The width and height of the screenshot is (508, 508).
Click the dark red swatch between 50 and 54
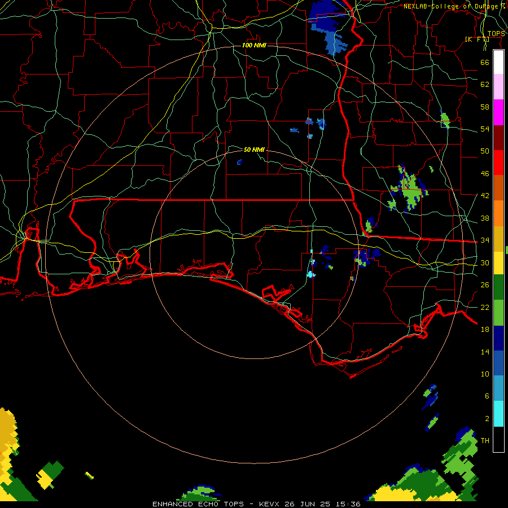click(498, 137)
